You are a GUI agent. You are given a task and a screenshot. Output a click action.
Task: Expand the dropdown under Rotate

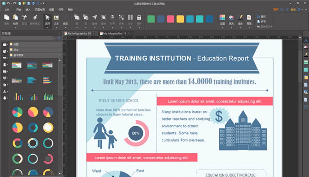click(95, 27)
